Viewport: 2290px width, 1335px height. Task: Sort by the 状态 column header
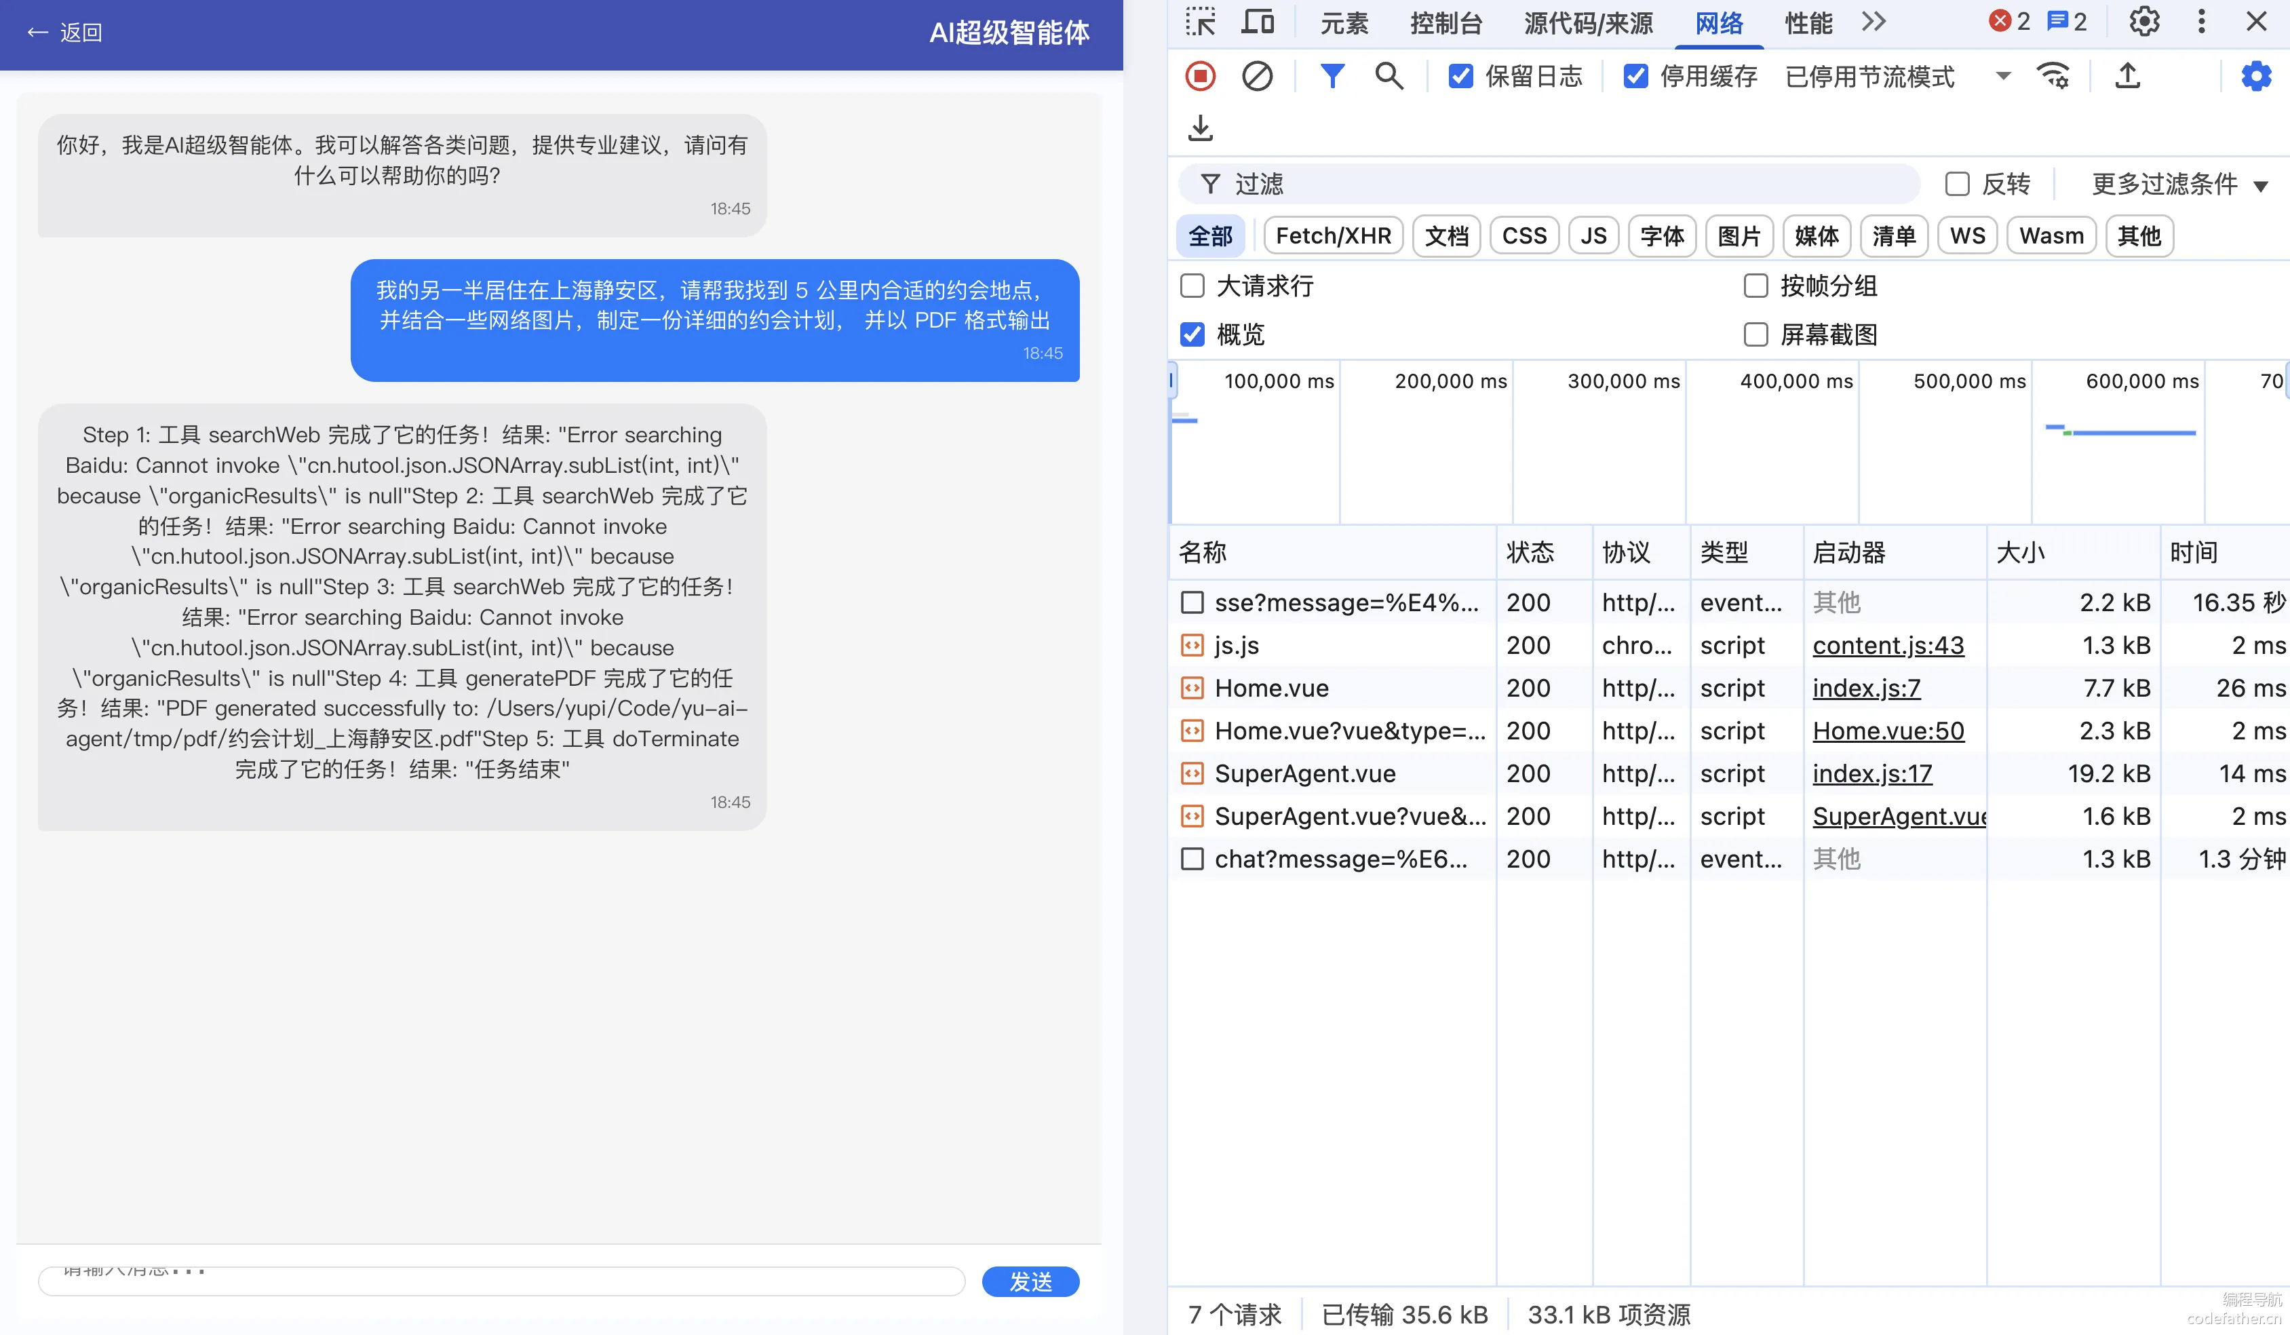tap(1544, 553)
